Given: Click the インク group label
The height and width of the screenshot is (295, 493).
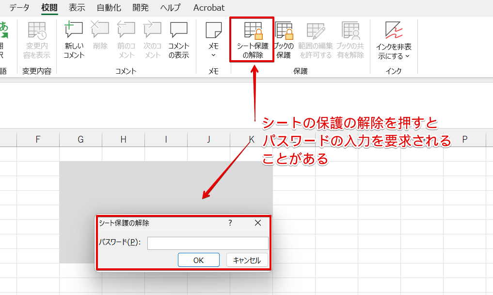Looking at the screenshot, I should click(394, 71).
